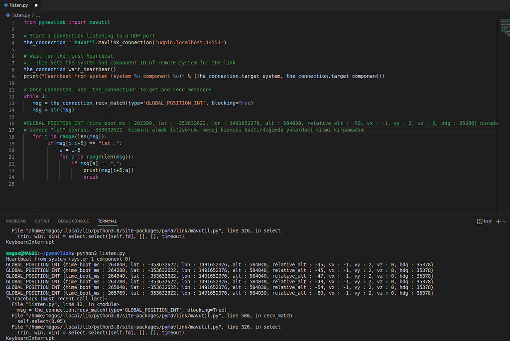Place cursor on wait_heartbeat() call

click(x=92, y=69)
